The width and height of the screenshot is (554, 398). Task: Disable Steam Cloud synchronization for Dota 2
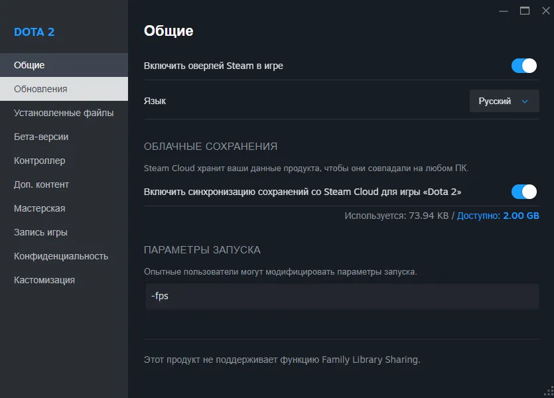523,191
